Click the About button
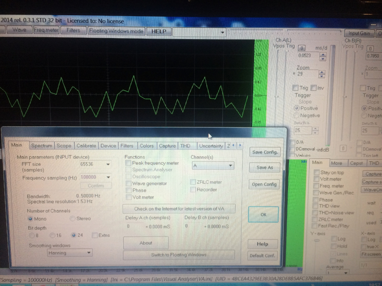382x286 pixels. [146, 243]
